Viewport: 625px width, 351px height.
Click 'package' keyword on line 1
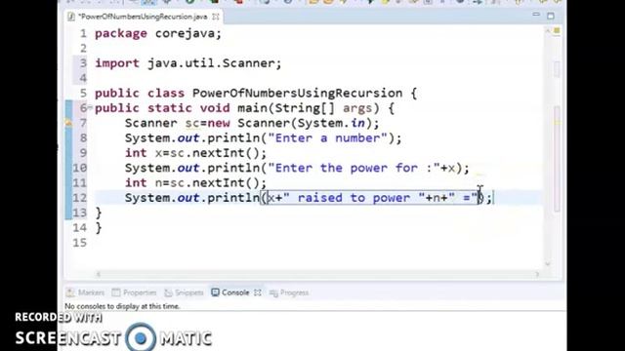(x=121, y=33)
